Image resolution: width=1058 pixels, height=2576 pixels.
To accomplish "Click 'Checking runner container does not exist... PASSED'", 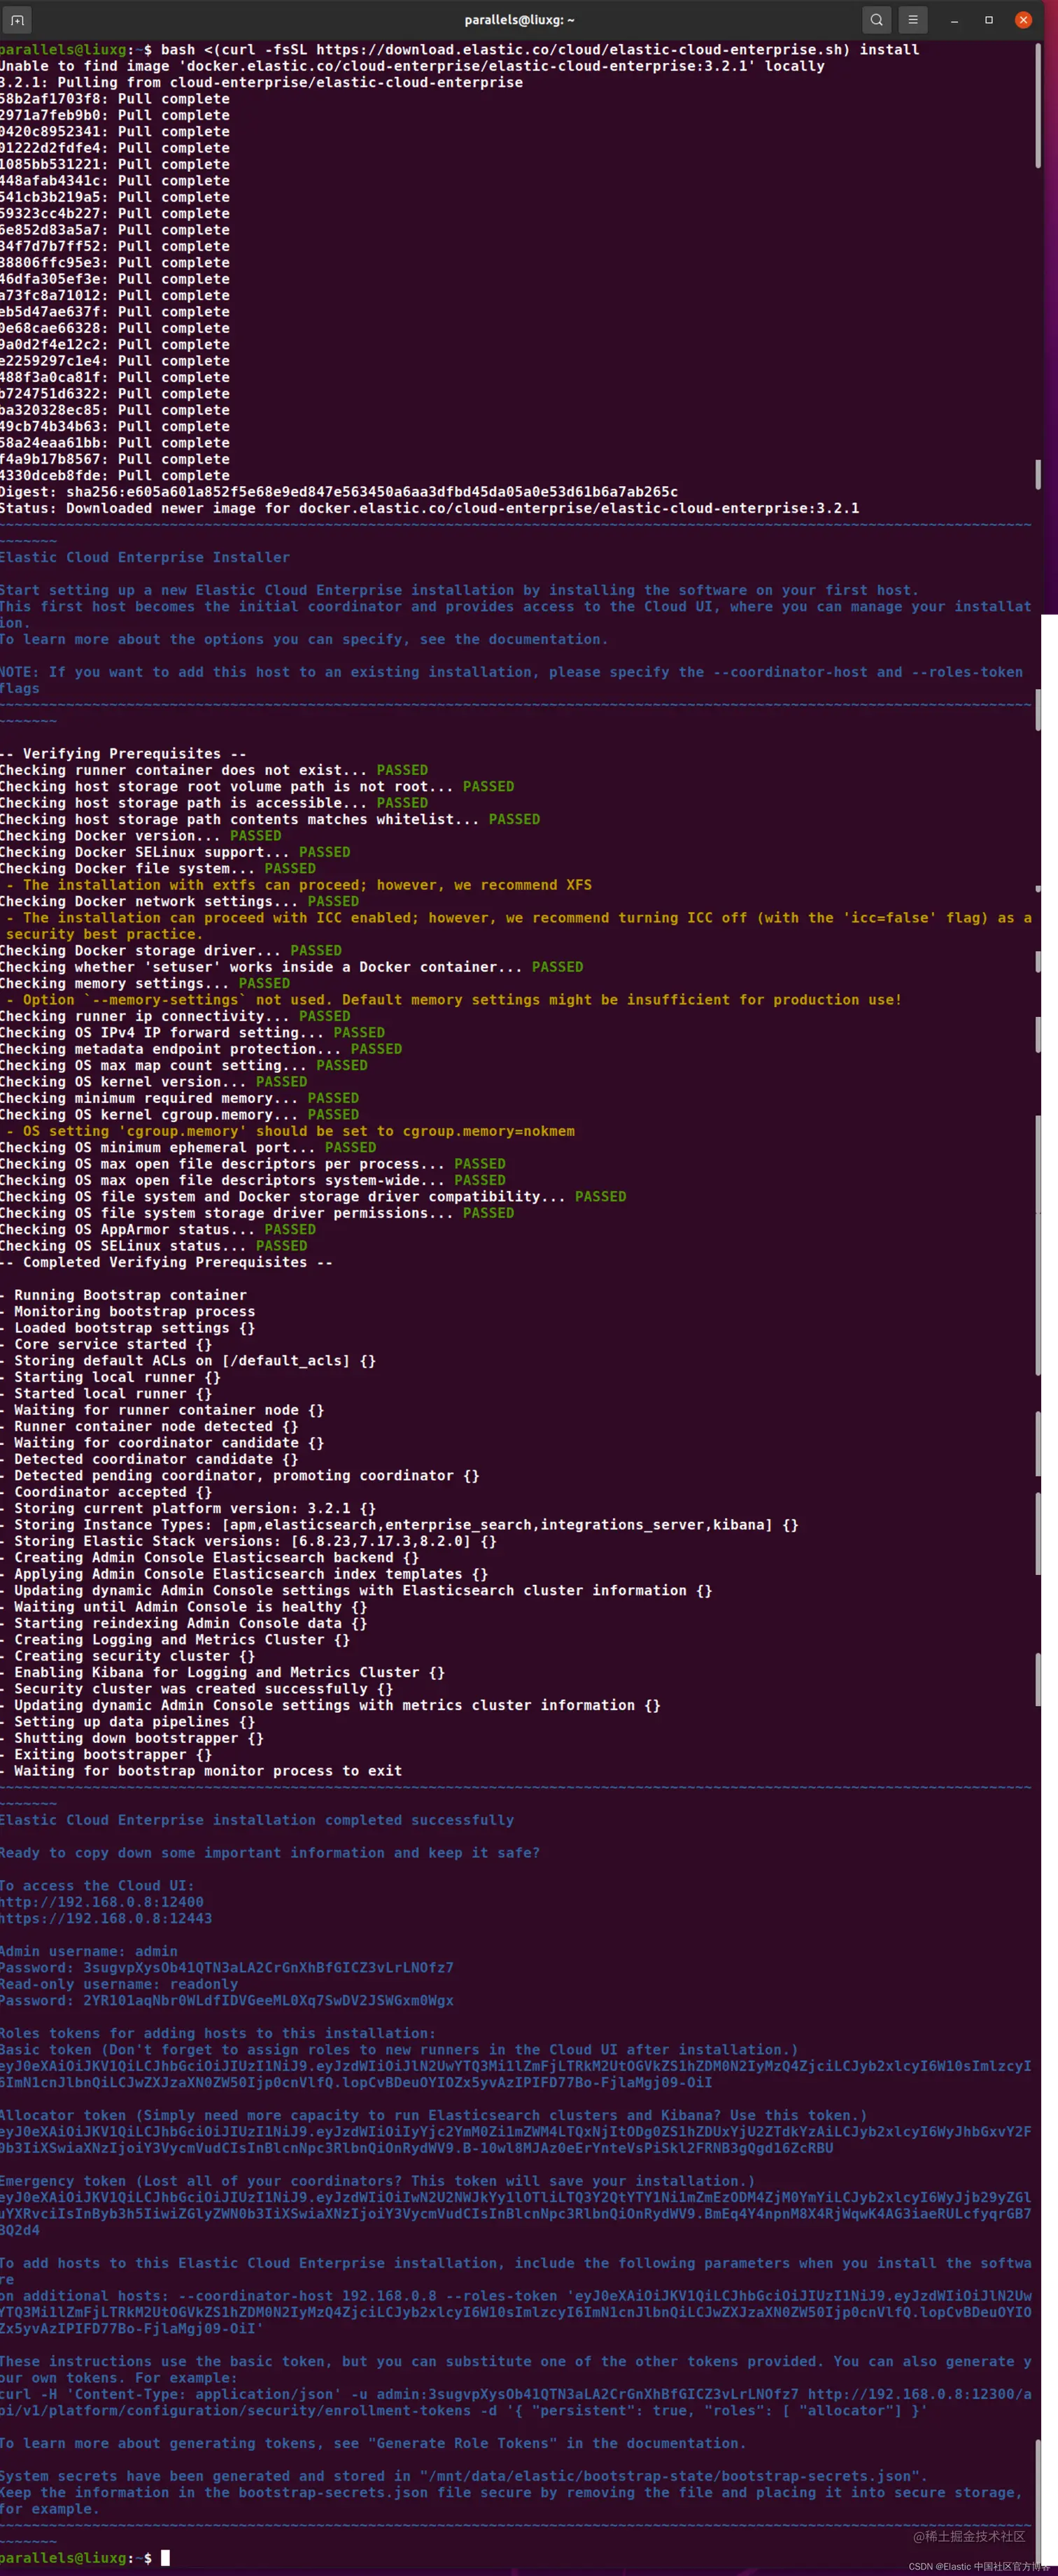I will pyautogui.click(x=214, y=770).
